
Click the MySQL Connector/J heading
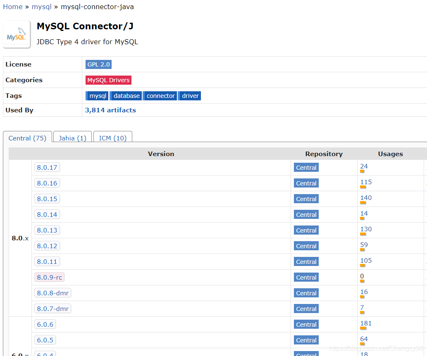85,26
